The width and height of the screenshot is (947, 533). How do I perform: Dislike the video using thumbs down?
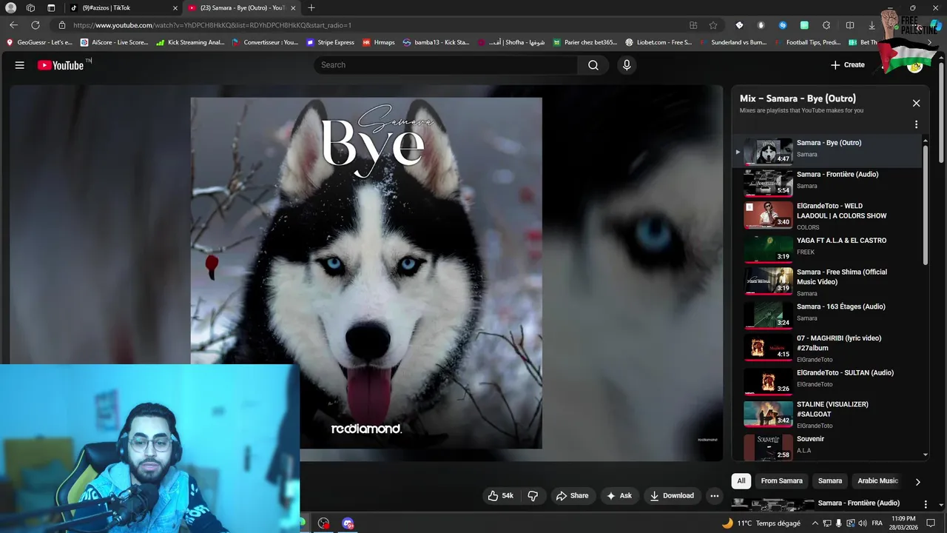click(533, 496)
